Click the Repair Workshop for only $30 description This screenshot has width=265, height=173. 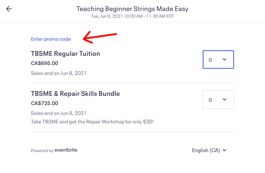tap(92, 122)
